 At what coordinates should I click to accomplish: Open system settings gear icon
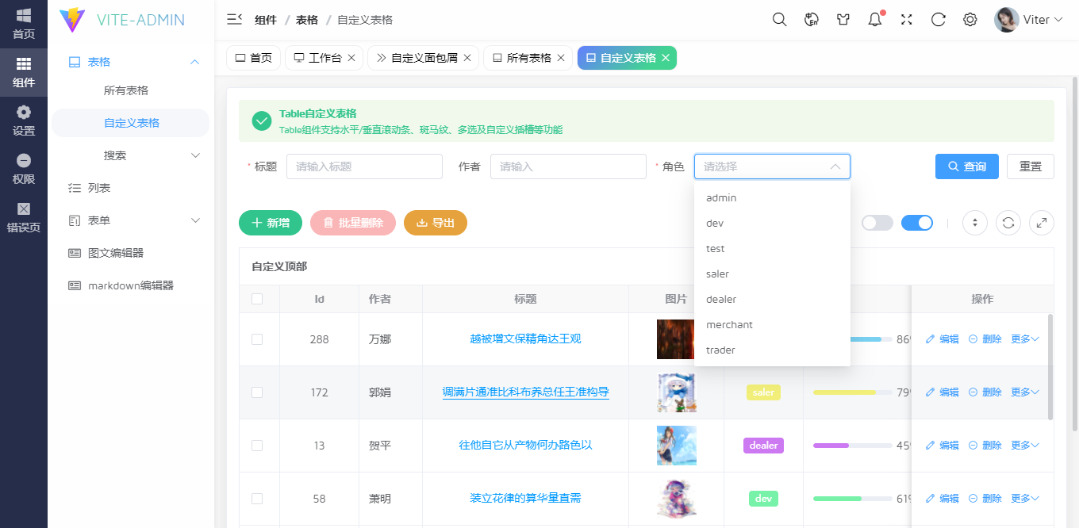point(970,18)
